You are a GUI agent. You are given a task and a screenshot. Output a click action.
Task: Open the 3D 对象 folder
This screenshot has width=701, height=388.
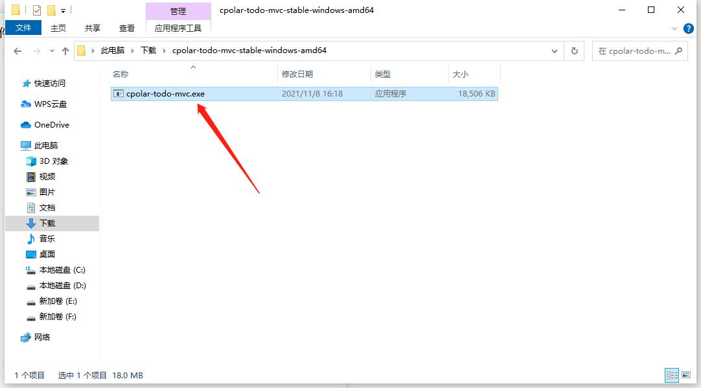54,161
